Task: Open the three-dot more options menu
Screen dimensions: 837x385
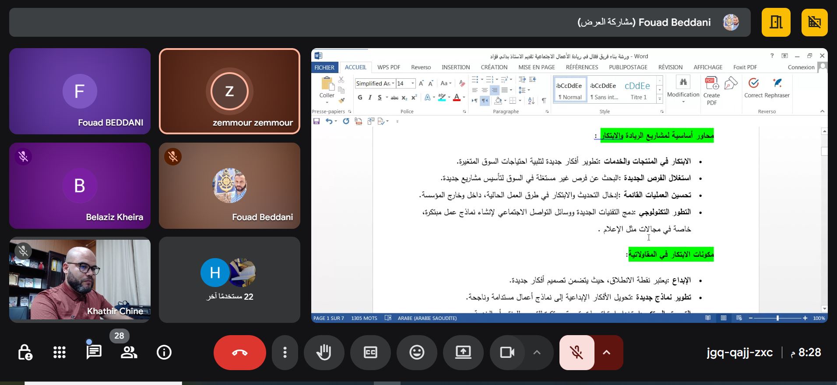Action: [x=285, y=352]
